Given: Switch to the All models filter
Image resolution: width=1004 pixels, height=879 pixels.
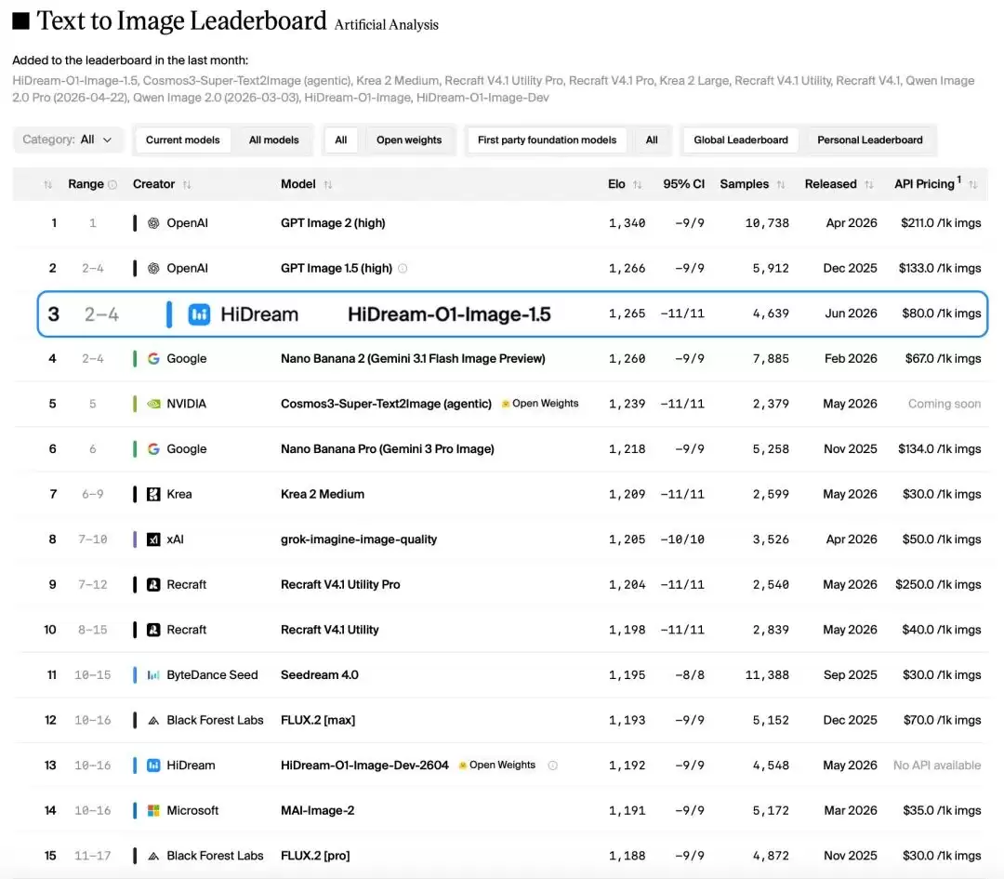Looking at the screenshot, I should pyautogui.click(x=273, y=140).
